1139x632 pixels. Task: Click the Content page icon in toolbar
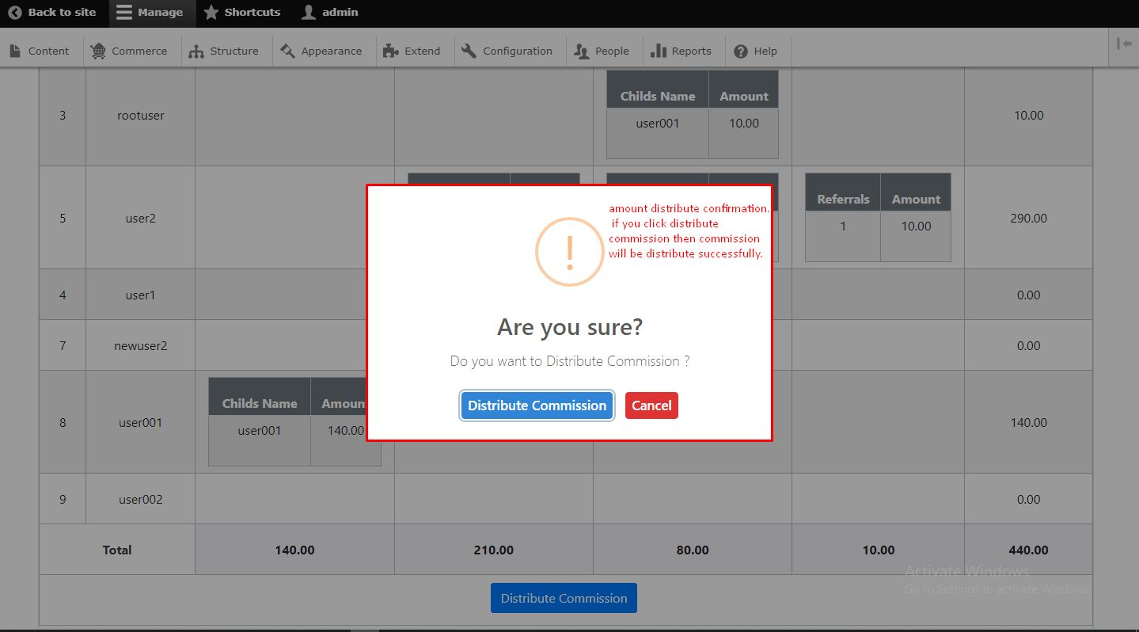(15, 51)
